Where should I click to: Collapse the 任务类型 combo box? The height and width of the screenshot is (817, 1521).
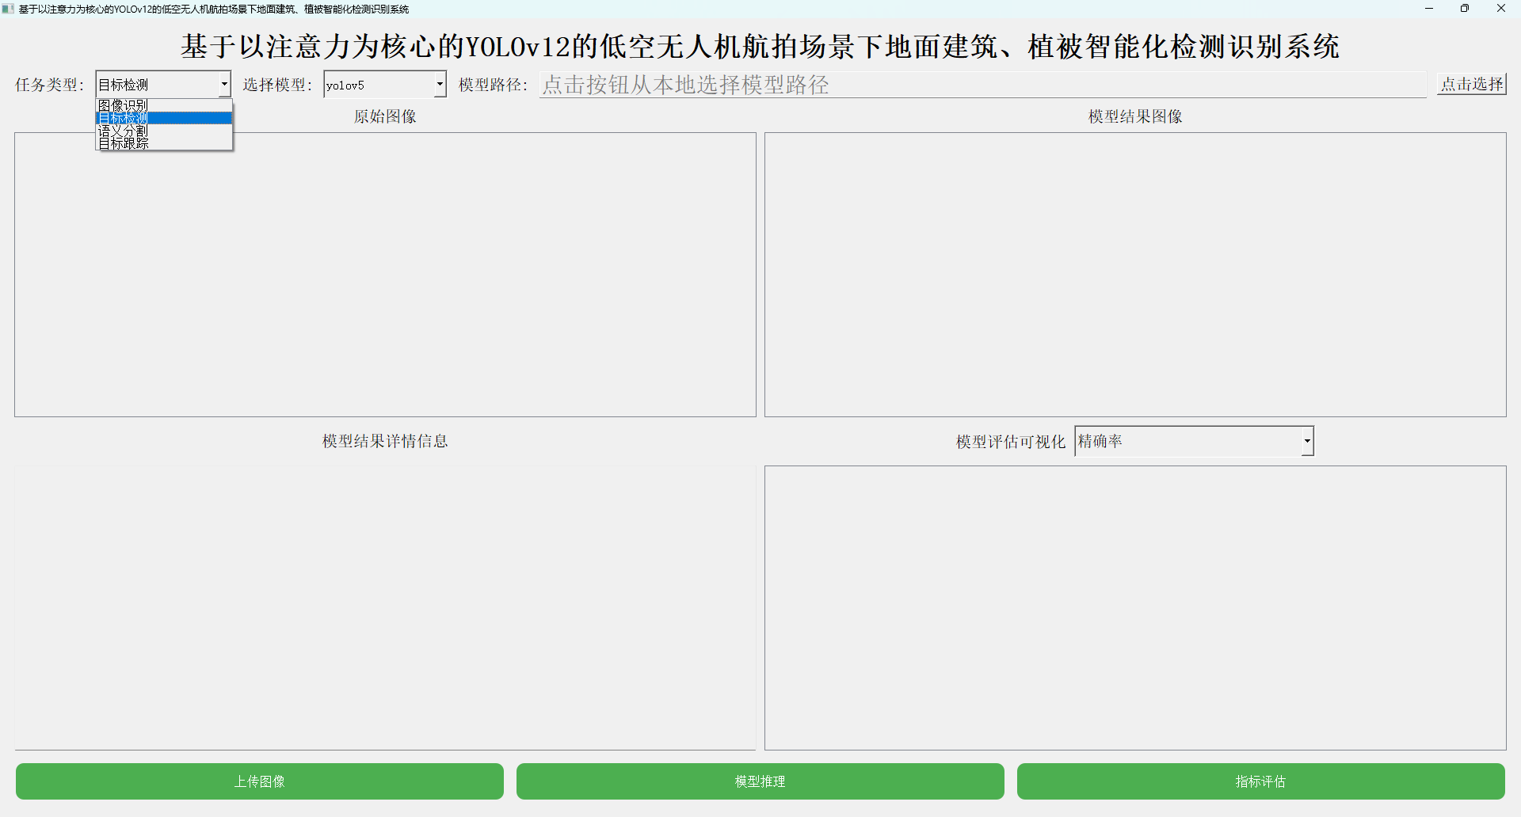point(224,85)
